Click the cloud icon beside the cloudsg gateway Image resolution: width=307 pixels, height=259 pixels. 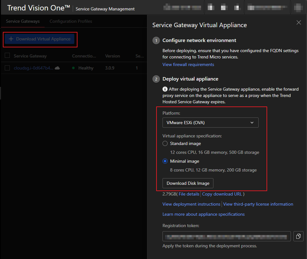(57, 68)
